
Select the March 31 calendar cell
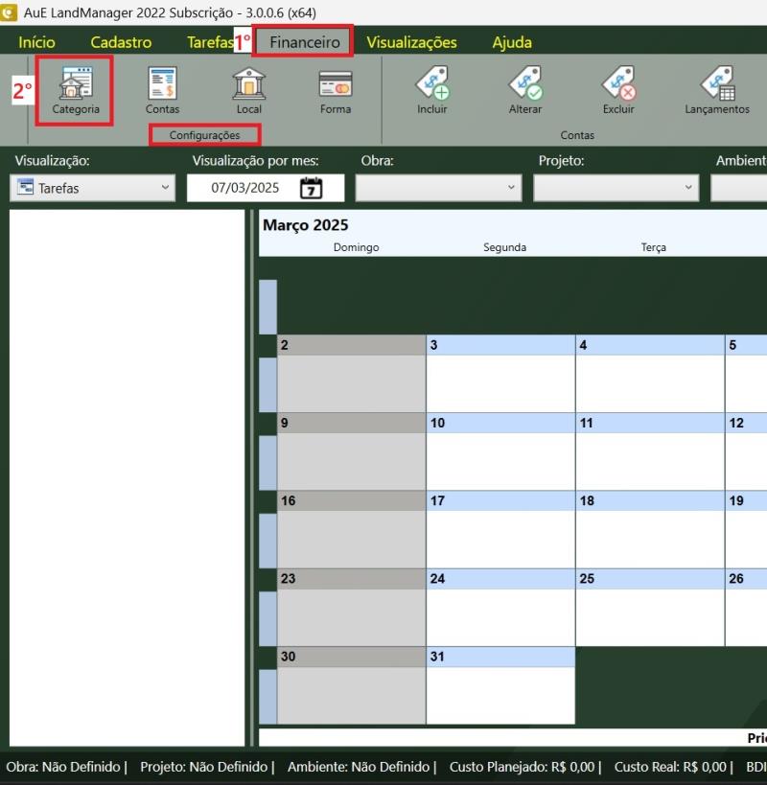[500, 694]
